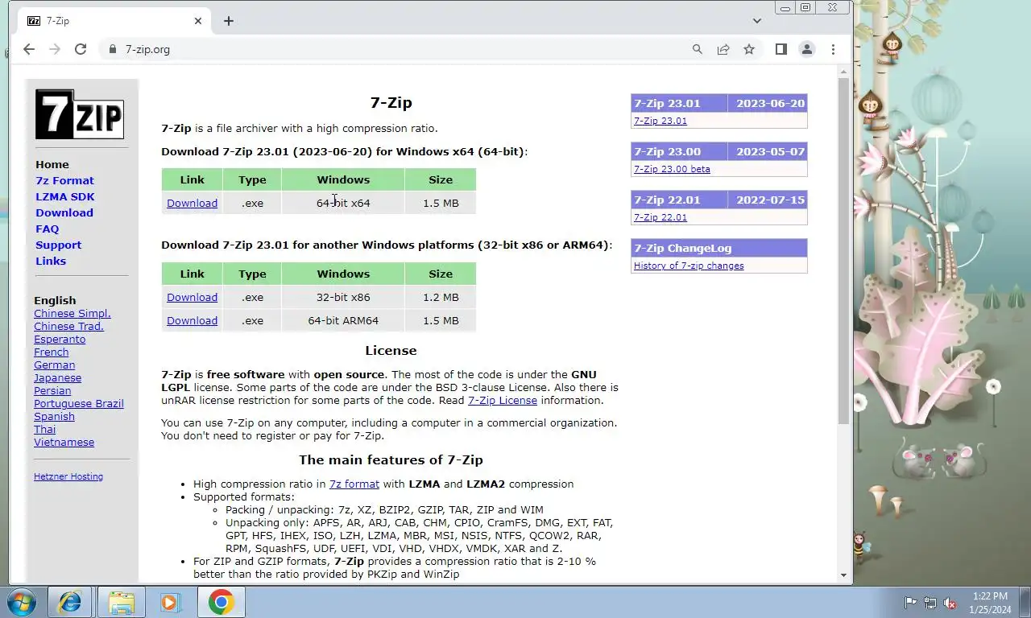Open the Support sidebar link
This screenshot has height=618, width=1031.
(x=58, y=245)
